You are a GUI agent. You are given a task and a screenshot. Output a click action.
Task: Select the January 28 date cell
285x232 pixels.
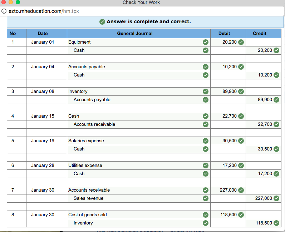coord(46,166)
